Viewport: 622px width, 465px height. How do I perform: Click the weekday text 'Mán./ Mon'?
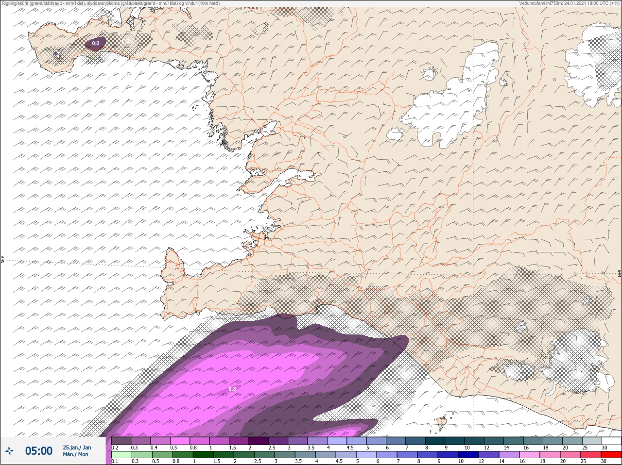tap(75, 455)
